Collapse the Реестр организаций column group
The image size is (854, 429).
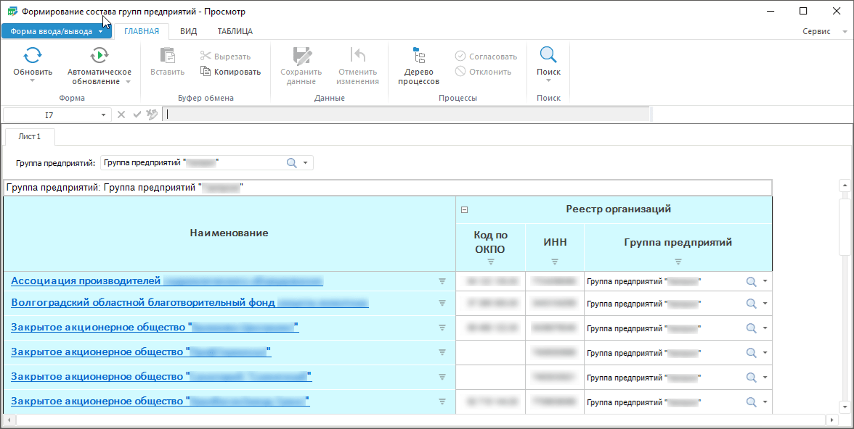click(x=465, y=210)
